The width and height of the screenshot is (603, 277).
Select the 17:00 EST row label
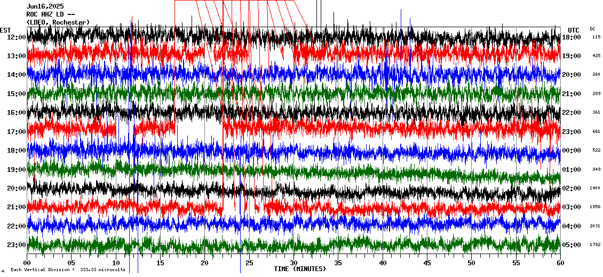[16, 132]
